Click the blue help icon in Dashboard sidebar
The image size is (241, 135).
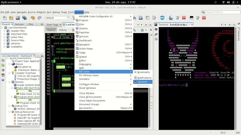[x=3, y=80]
